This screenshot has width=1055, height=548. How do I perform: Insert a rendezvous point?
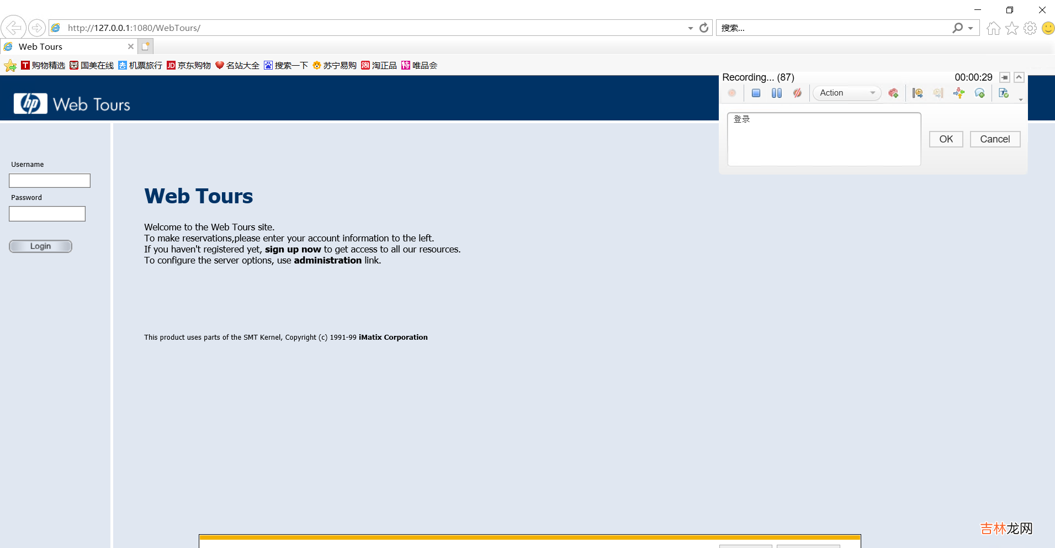pos(959,93)
